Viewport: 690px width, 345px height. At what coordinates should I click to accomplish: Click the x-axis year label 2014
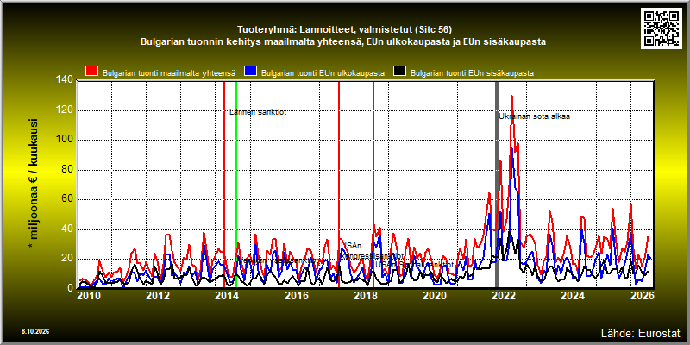click(227, 296)
